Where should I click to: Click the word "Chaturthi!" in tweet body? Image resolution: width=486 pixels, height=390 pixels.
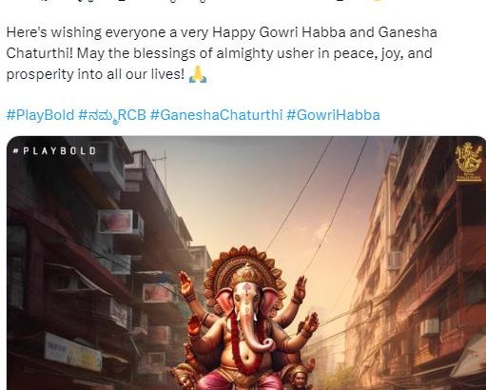40,53
